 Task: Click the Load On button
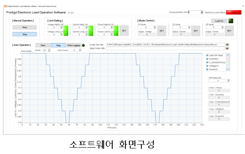pos(219,21)
